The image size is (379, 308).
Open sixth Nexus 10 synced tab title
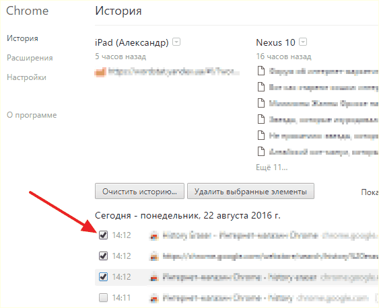tap(324, 152)
